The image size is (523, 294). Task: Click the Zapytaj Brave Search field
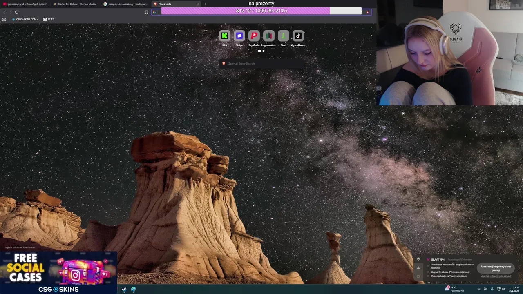pos(261,63)
